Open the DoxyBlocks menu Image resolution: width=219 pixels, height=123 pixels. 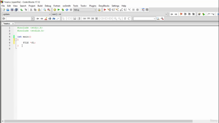(104, 6)
